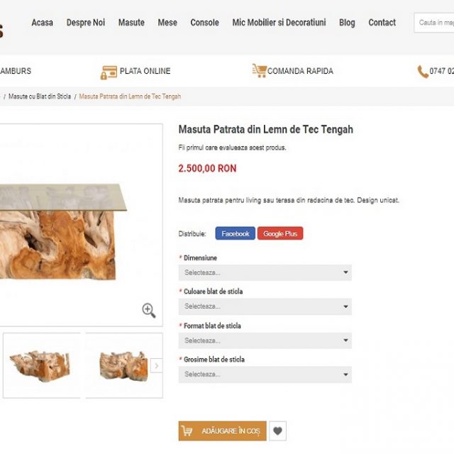Expand the Culoare blat de sticla dropdown

[x=265, y=306]
